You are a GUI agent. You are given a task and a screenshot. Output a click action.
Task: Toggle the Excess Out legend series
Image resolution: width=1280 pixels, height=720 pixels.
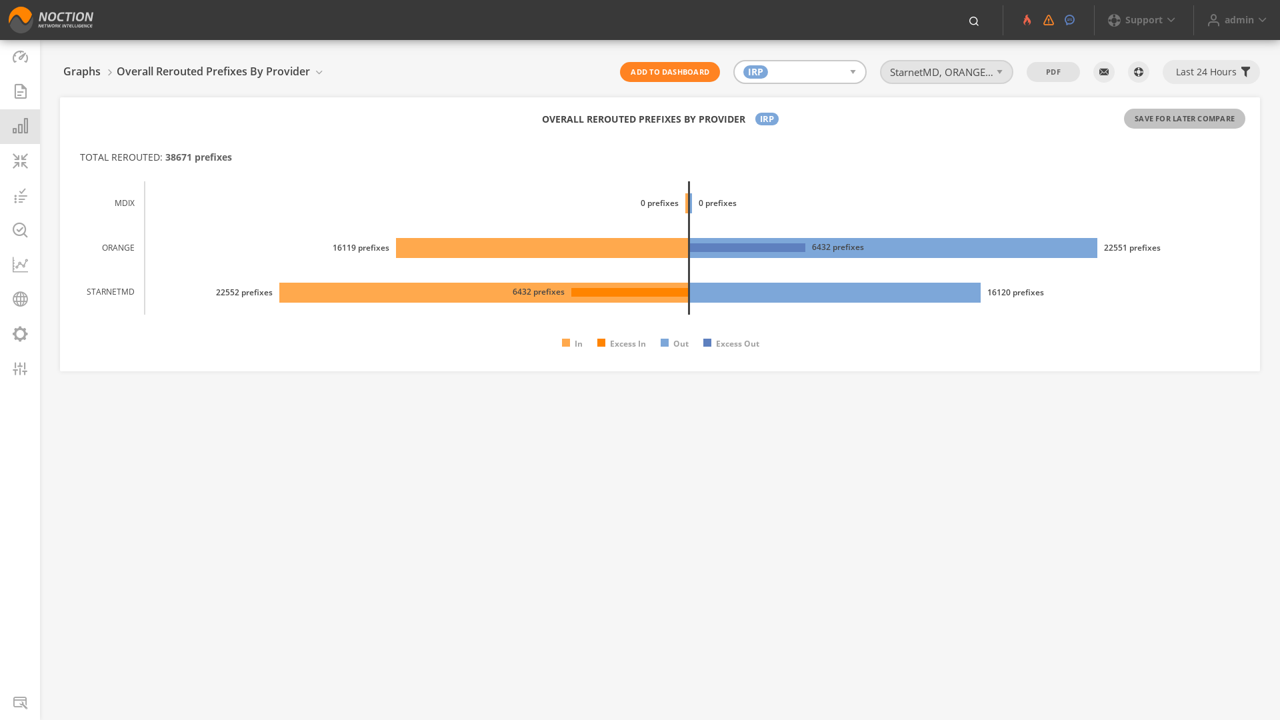point(731,343)
